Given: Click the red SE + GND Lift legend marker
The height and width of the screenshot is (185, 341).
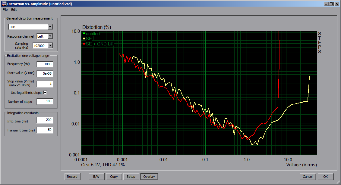Looking at the screenshot, I should coord(84,44).
